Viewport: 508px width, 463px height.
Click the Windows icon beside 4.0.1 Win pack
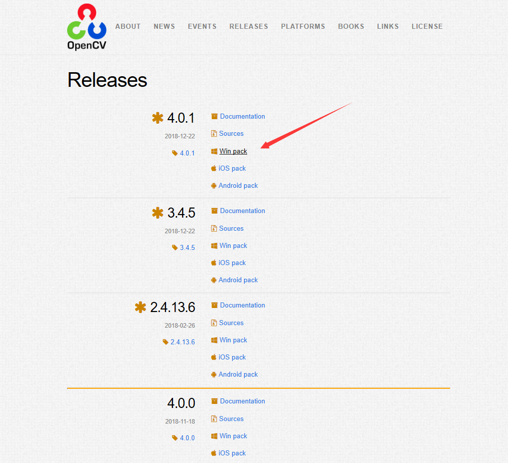(x=214, y=151)
